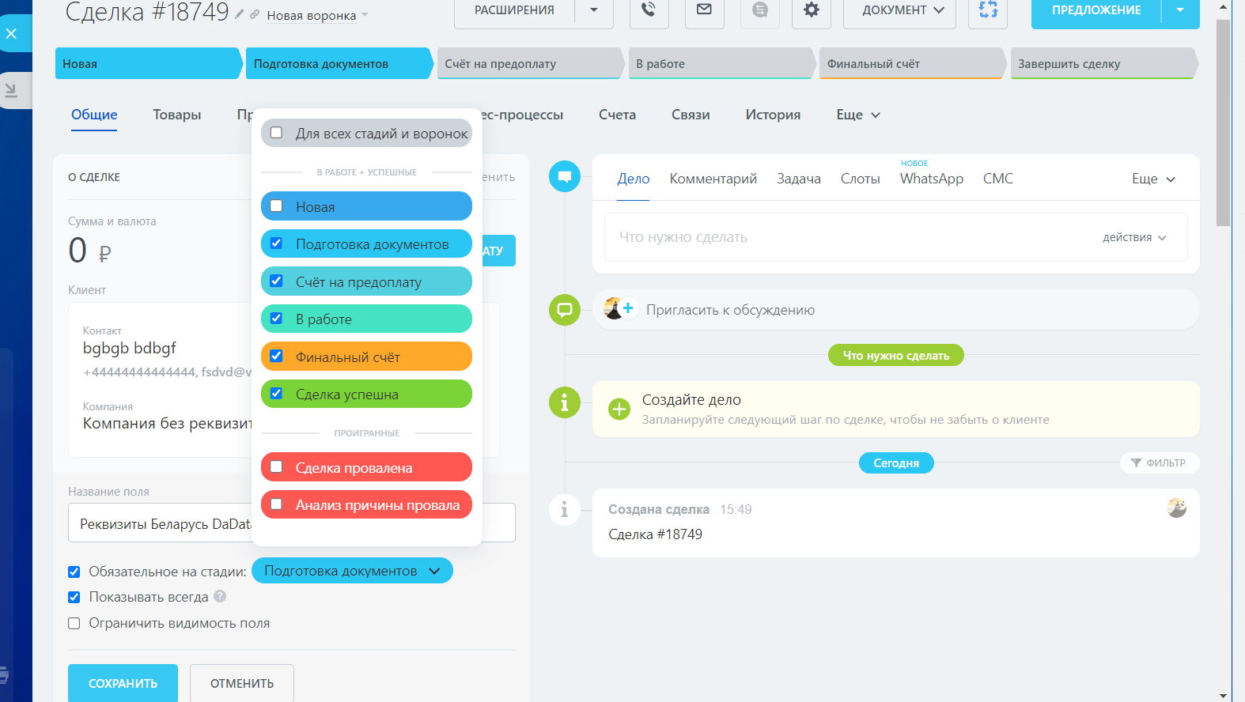The width and height of the screenshot is (1245, 702).
Task: Expand Еще in the timeline editor tabs
Action: (1153, 179)
